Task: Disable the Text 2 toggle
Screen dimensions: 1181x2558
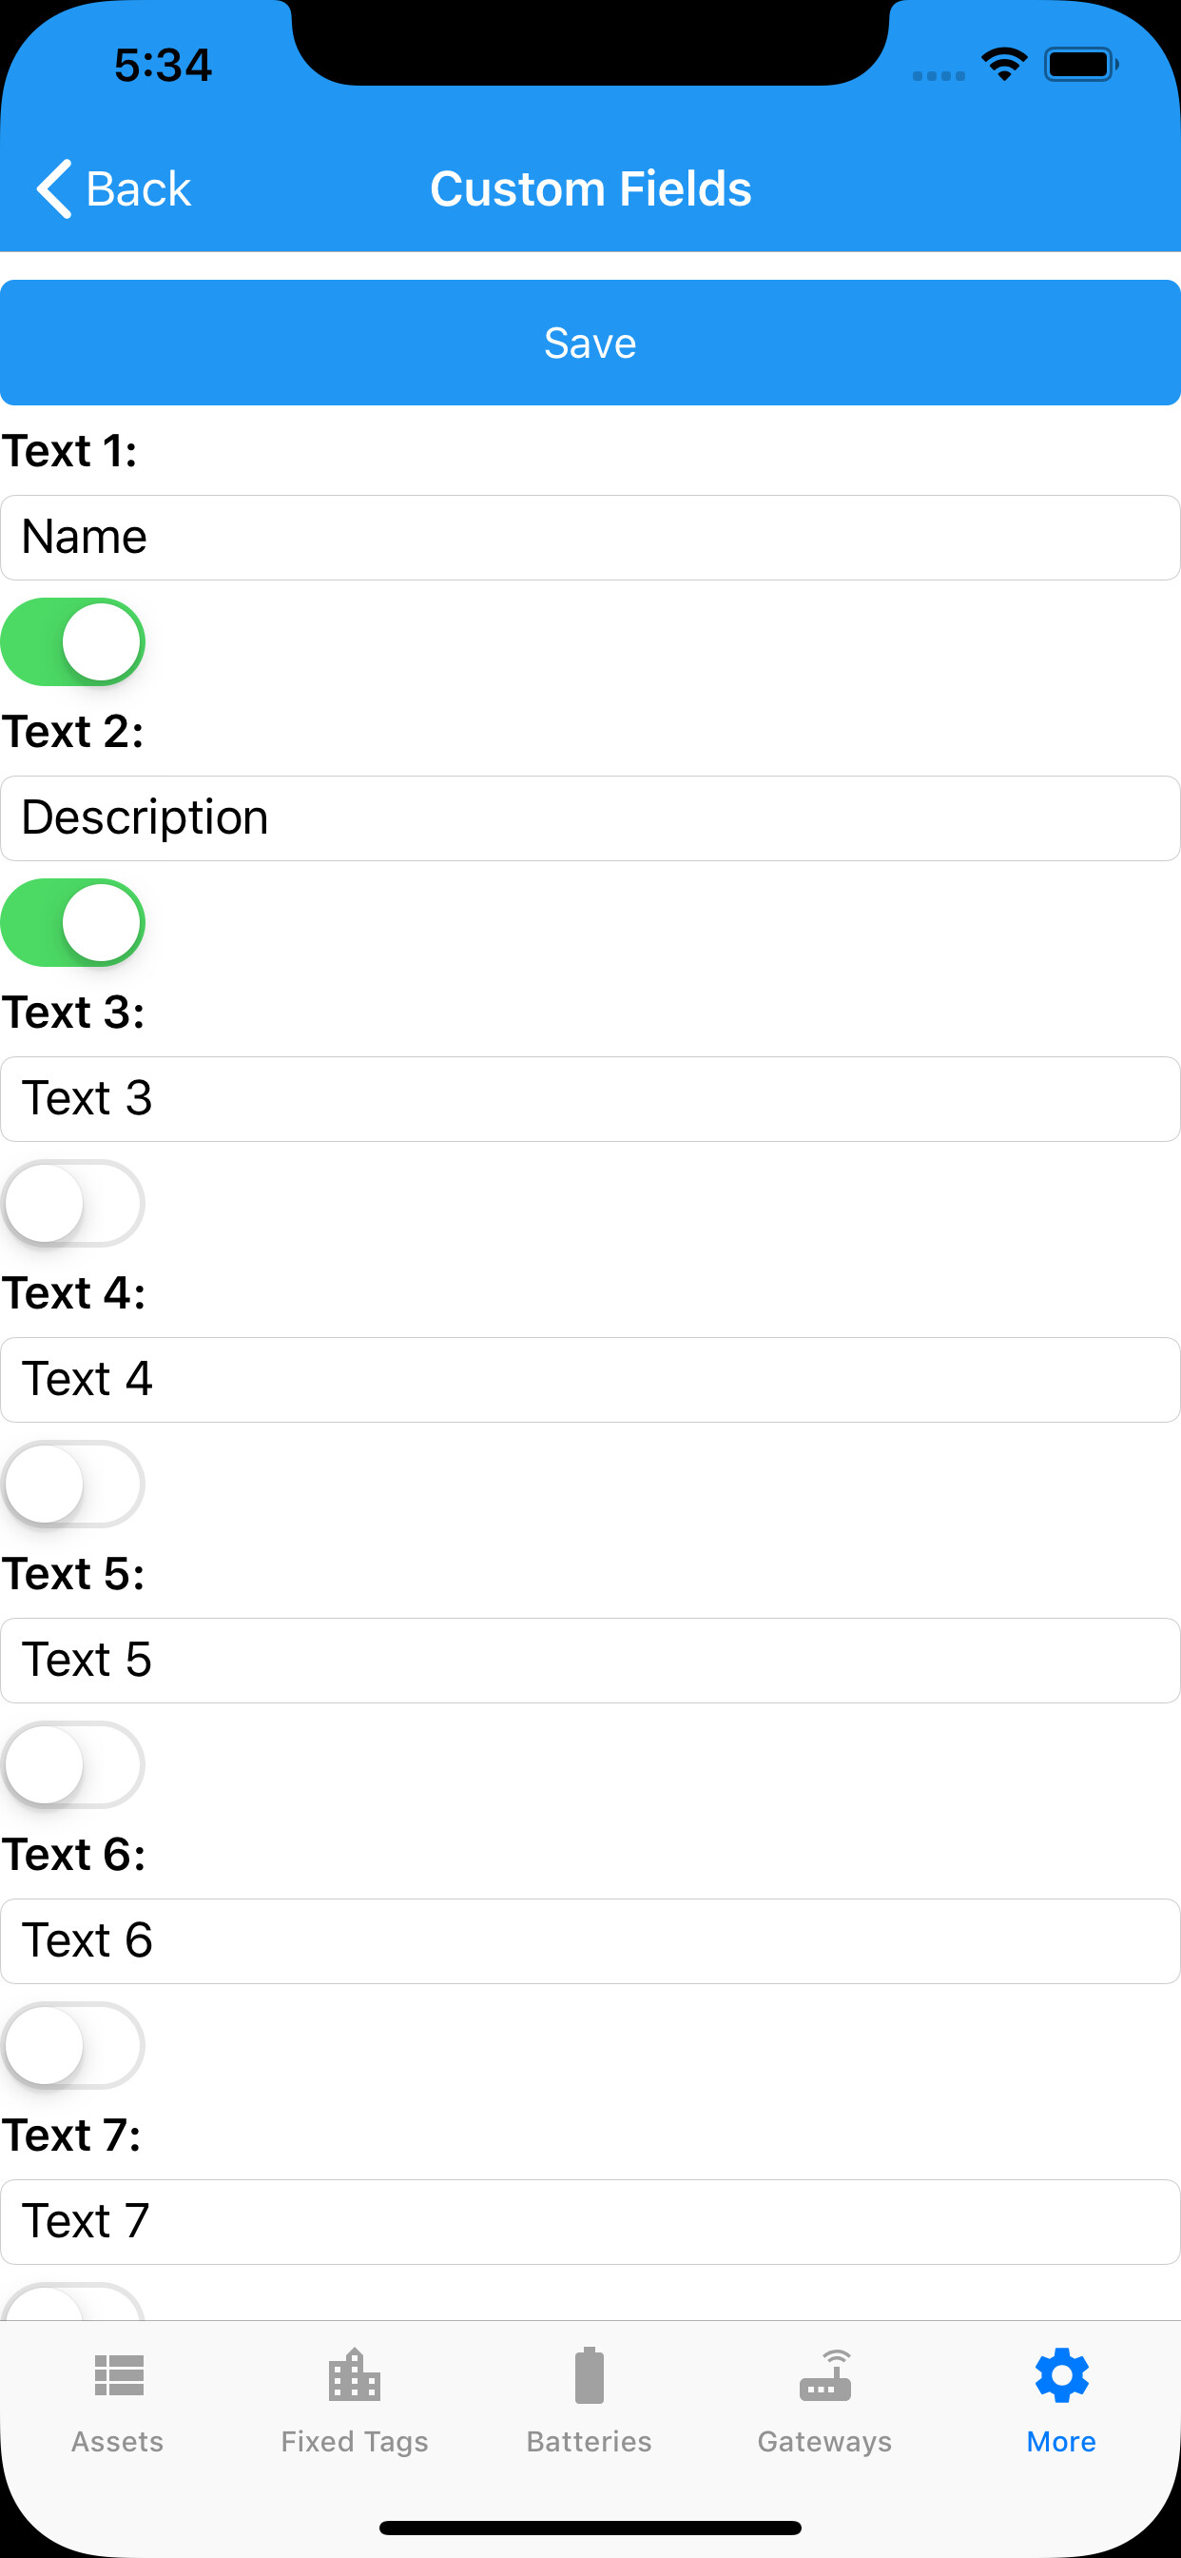Action: point(73,922)
